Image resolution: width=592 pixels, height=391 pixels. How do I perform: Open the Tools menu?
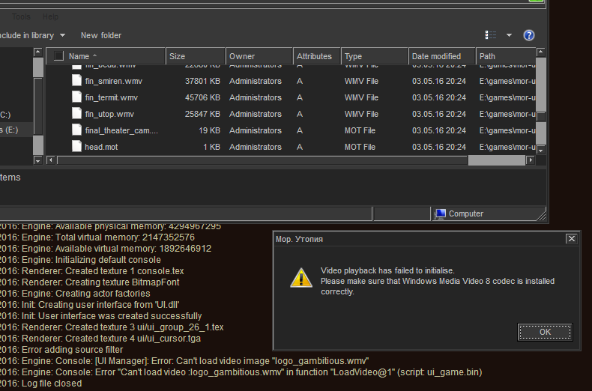pyautogui.click(x=21, y=16)
